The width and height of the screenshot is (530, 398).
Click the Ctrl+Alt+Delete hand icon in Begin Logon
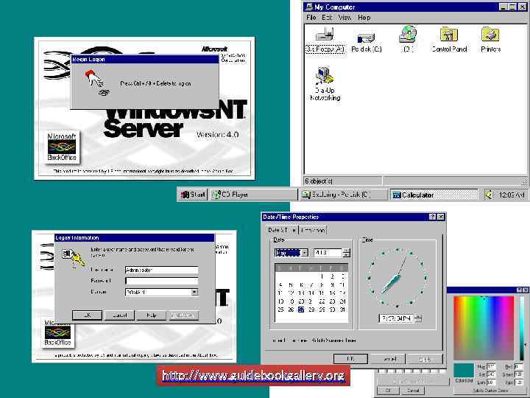pyautogui.click(x=96, y=83)
